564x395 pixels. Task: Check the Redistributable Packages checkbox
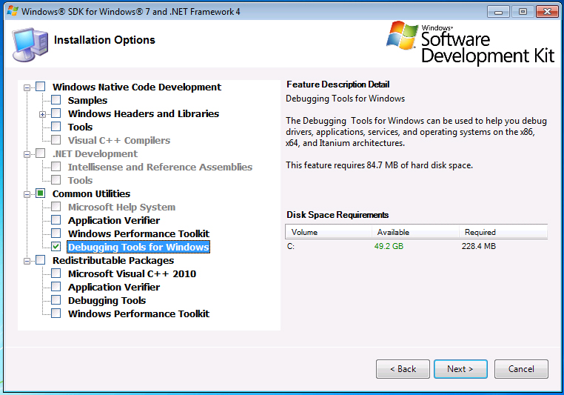tap(40, 260)
